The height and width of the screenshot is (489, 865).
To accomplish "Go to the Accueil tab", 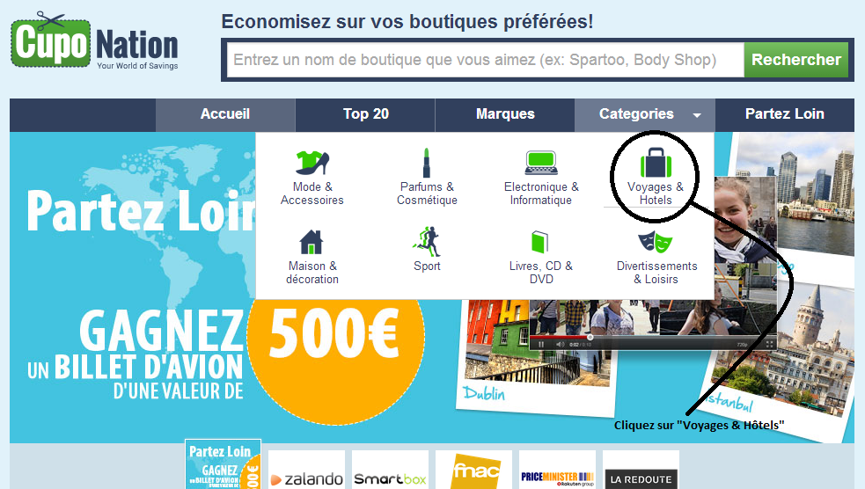I will 225,114.
